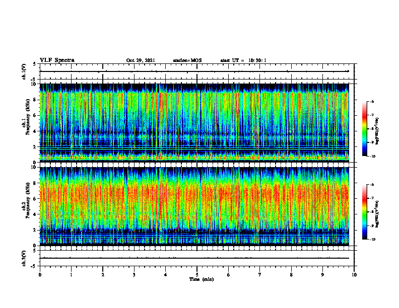Click the "8" kHz tick on ch.1 frequency axis
This screenshot has height=308, width=399.
coord(35,100)
